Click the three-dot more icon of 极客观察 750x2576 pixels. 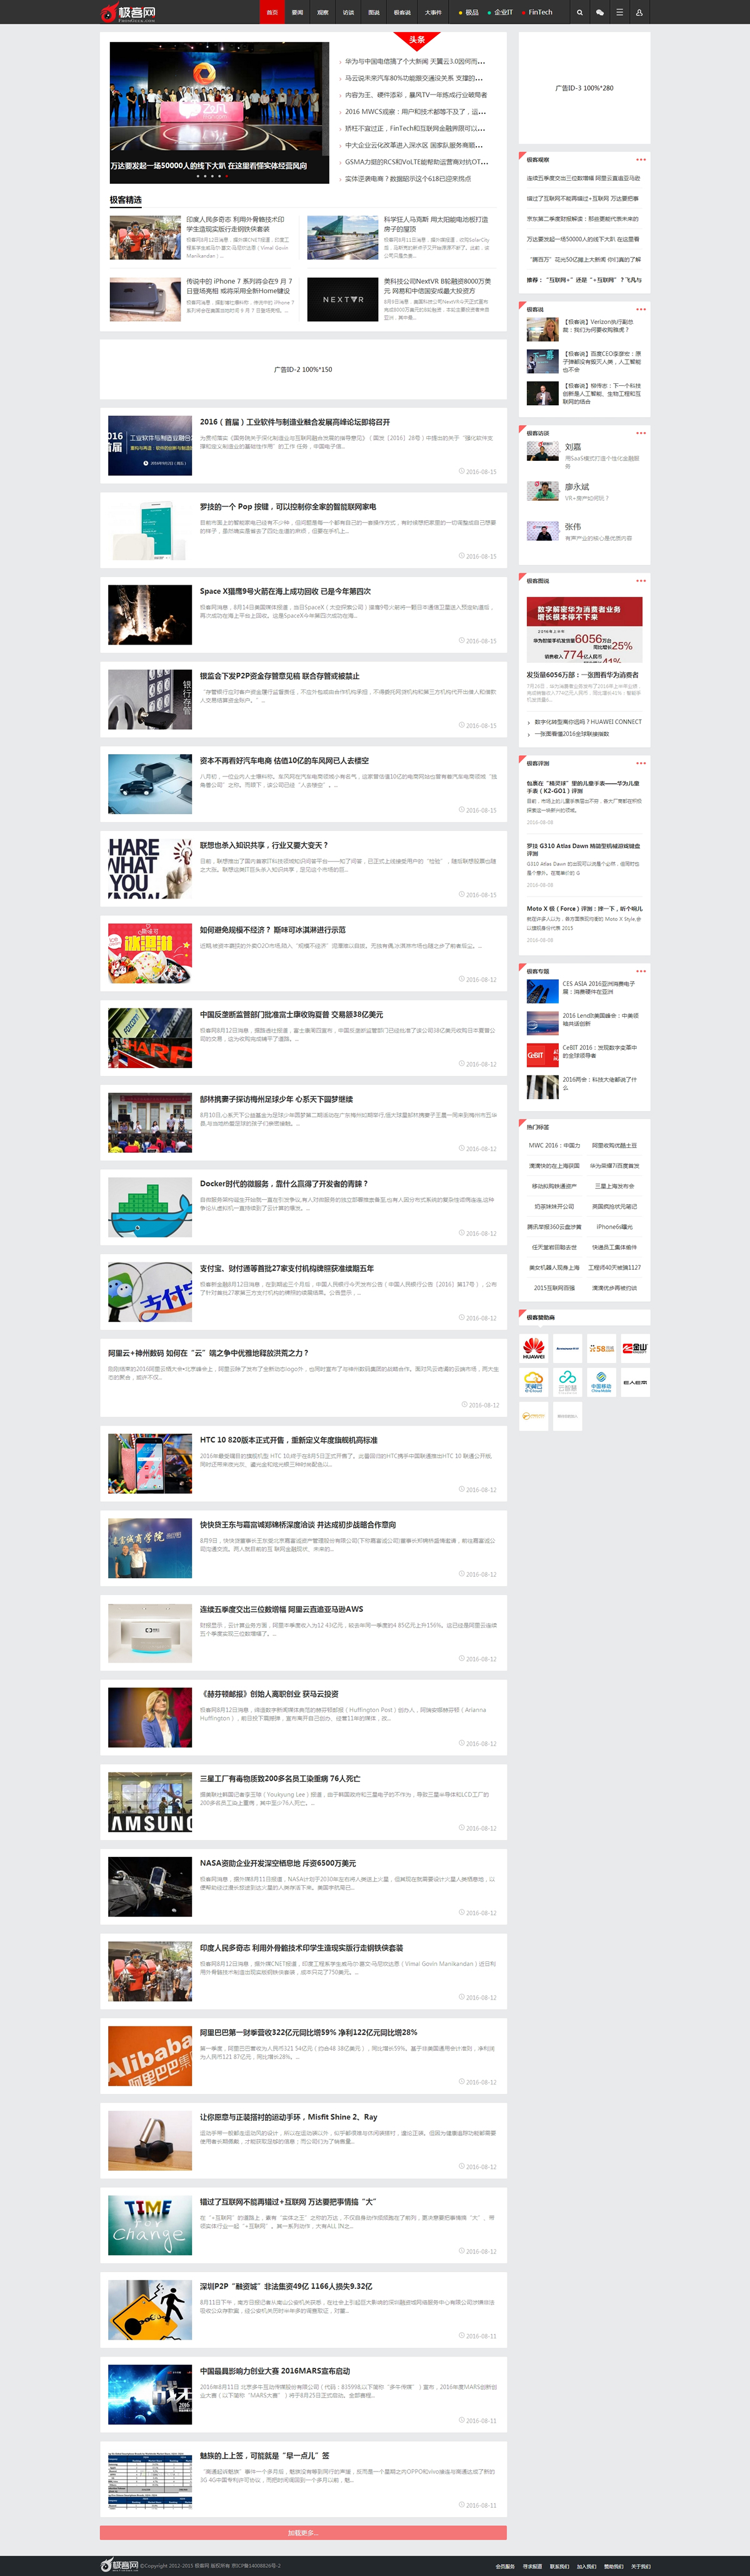coord(641,160)
